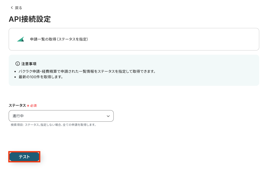Viewport: 270px width, 174px height.
Task: Click the 最新の100件を取得します note
Action: pos(41,77)
